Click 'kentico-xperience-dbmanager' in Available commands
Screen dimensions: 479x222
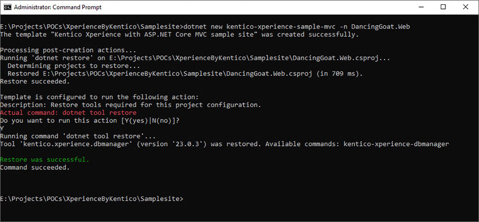coord(396,144)
